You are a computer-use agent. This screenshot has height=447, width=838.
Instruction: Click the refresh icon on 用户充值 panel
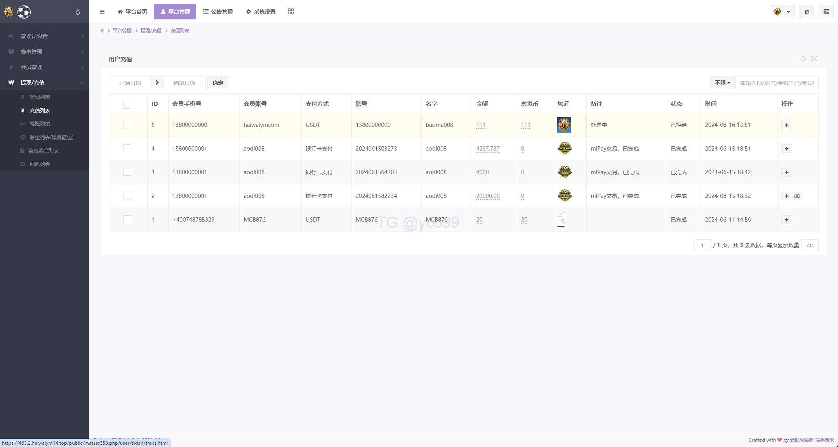803,59
